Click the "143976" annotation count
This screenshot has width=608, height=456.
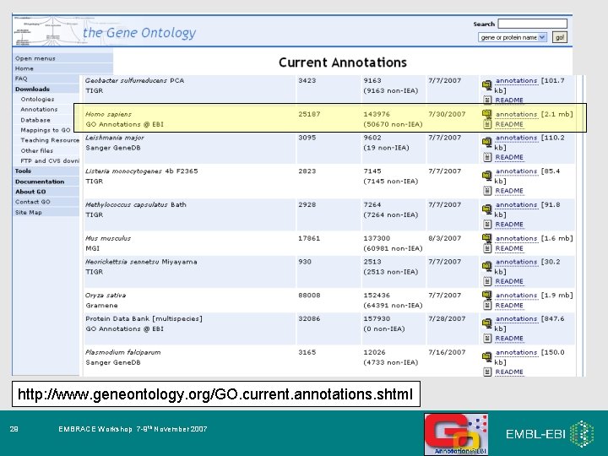click(x=377, y=114)
